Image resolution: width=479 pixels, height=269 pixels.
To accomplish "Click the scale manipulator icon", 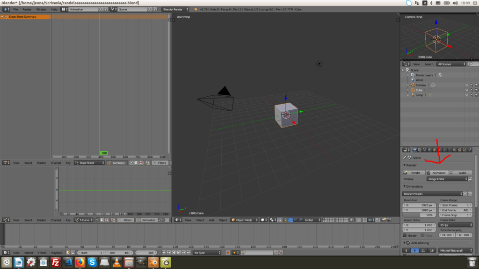I will pyautogui.click(x=301, y=220).
